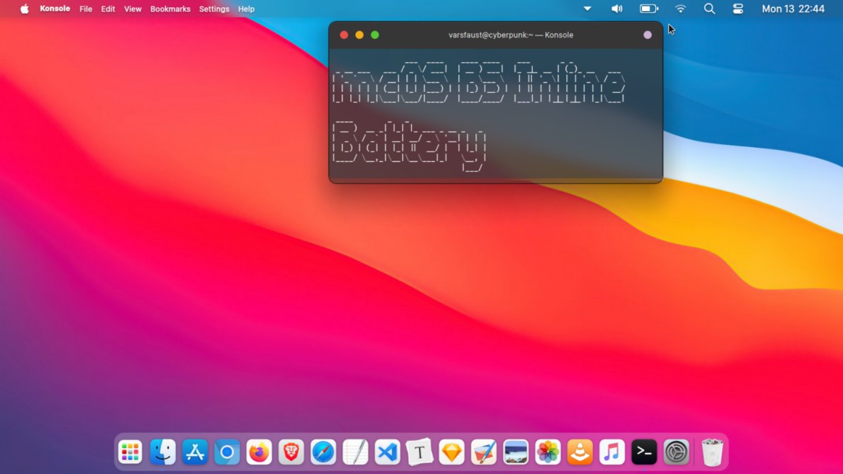
Task: Click the Mon 13 22:44 clock
Action: pos(793,9)
